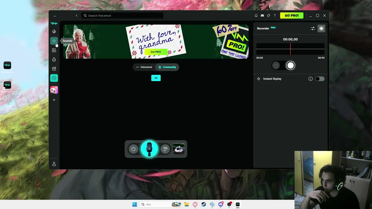372x209 pixels.
Task: Open the gift box sidebar icon
Action: [x=54, y=69]
